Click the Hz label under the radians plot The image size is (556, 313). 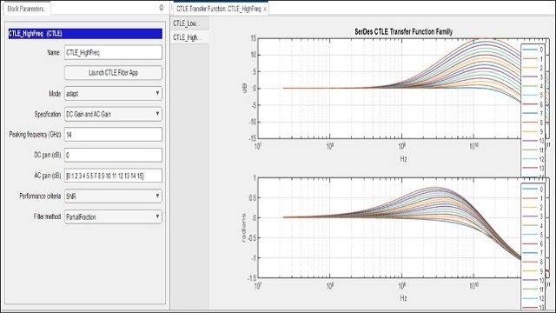click(403, 298)
